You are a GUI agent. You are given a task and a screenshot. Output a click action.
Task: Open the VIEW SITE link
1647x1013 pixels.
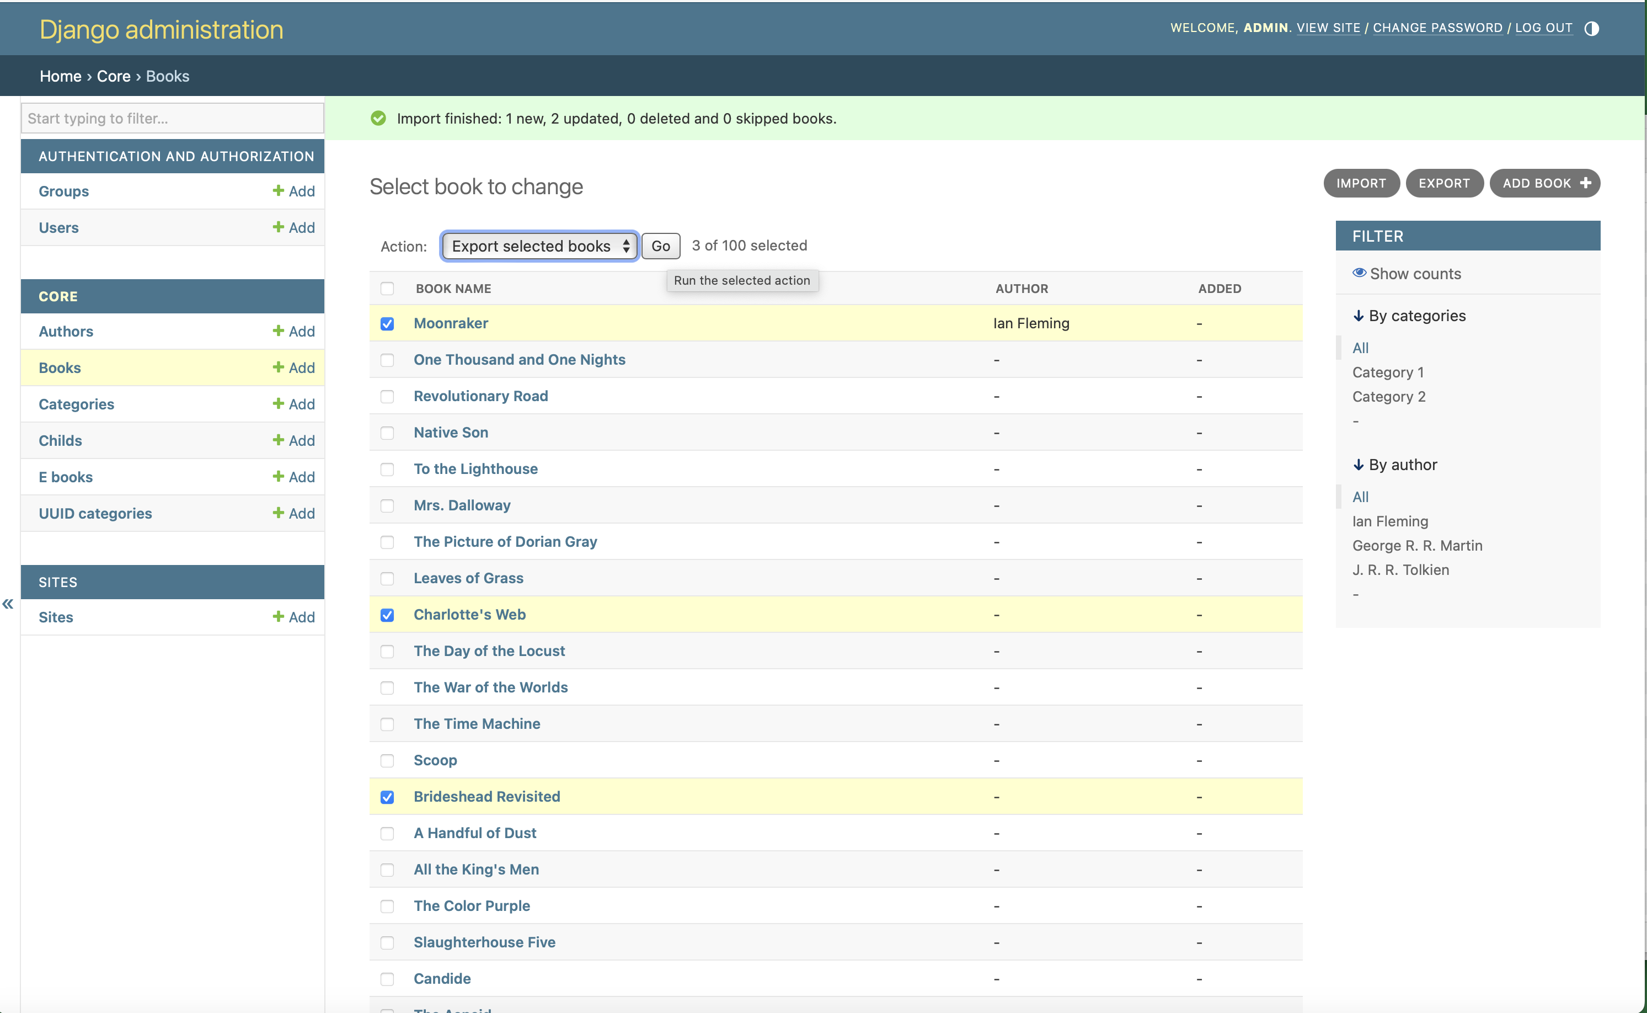(1328, 28)
